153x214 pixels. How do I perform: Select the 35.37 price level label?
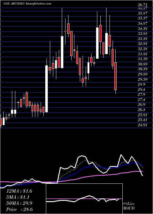point(143,18)
